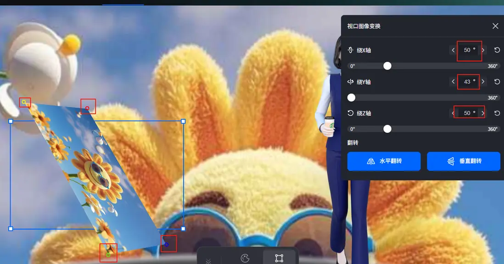Click the red corner handle of tilted image
Image resolution: width=504 pixels, height=264 pixels.
point(87,108)
